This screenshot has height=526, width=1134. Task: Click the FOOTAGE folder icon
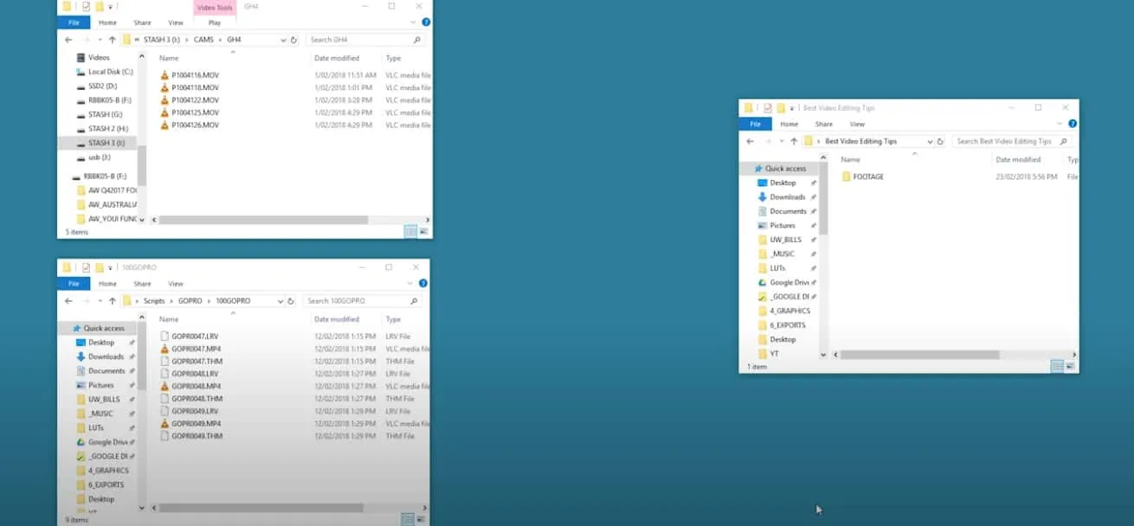846,176
